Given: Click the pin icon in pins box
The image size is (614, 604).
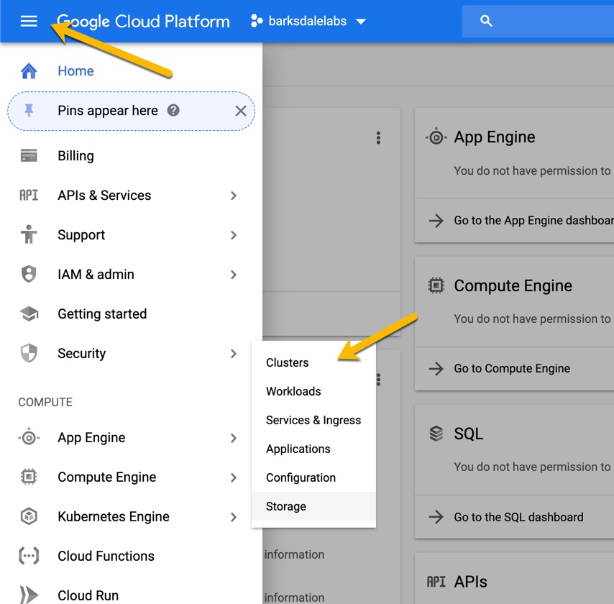Looking at the screenshot, I should point(29,111).
